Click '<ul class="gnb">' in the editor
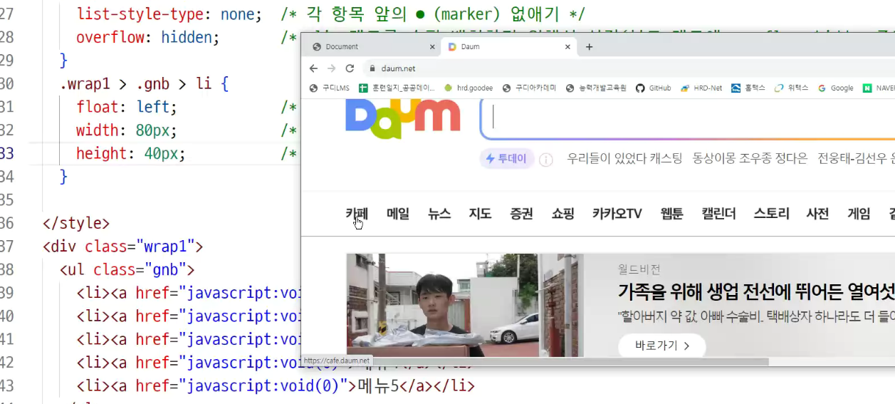Screen dimensions: 895x404 click(127, 269)
